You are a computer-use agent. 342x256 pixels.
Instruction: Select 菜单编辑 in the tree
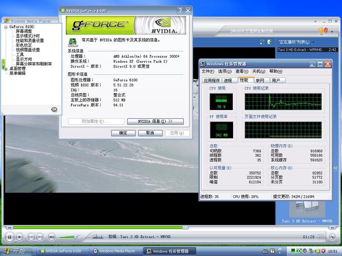coord(18,73)
